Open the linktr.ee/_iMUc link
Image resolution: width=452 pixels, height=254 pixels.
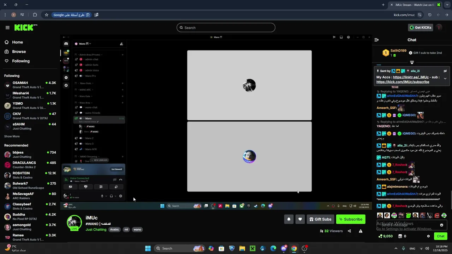pos(411,77)
